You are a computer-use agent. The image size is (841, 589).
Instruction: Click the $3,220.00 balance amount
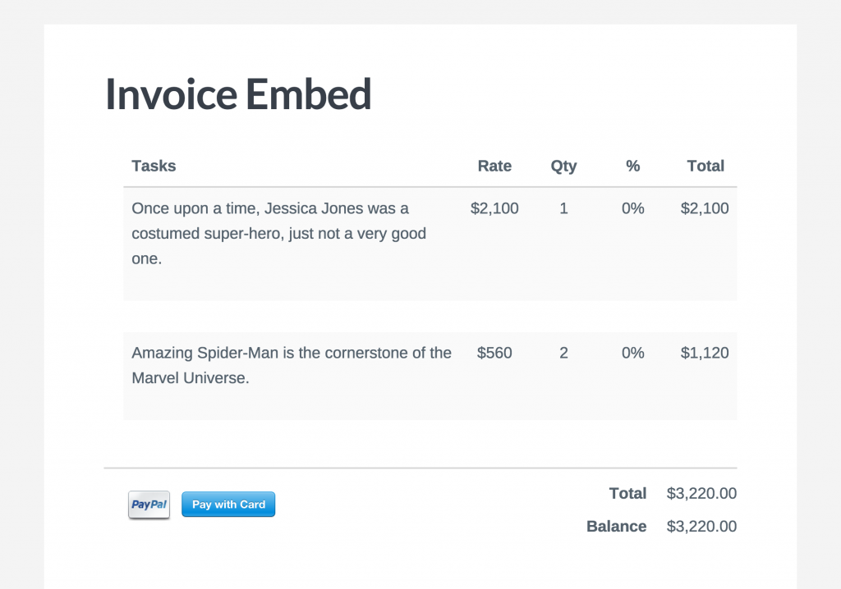[701, 526]
